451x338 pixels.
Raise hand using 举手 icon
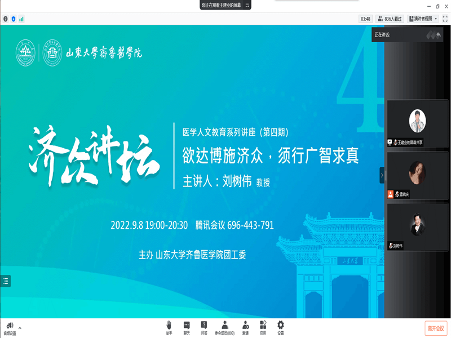tap(169, 327)
